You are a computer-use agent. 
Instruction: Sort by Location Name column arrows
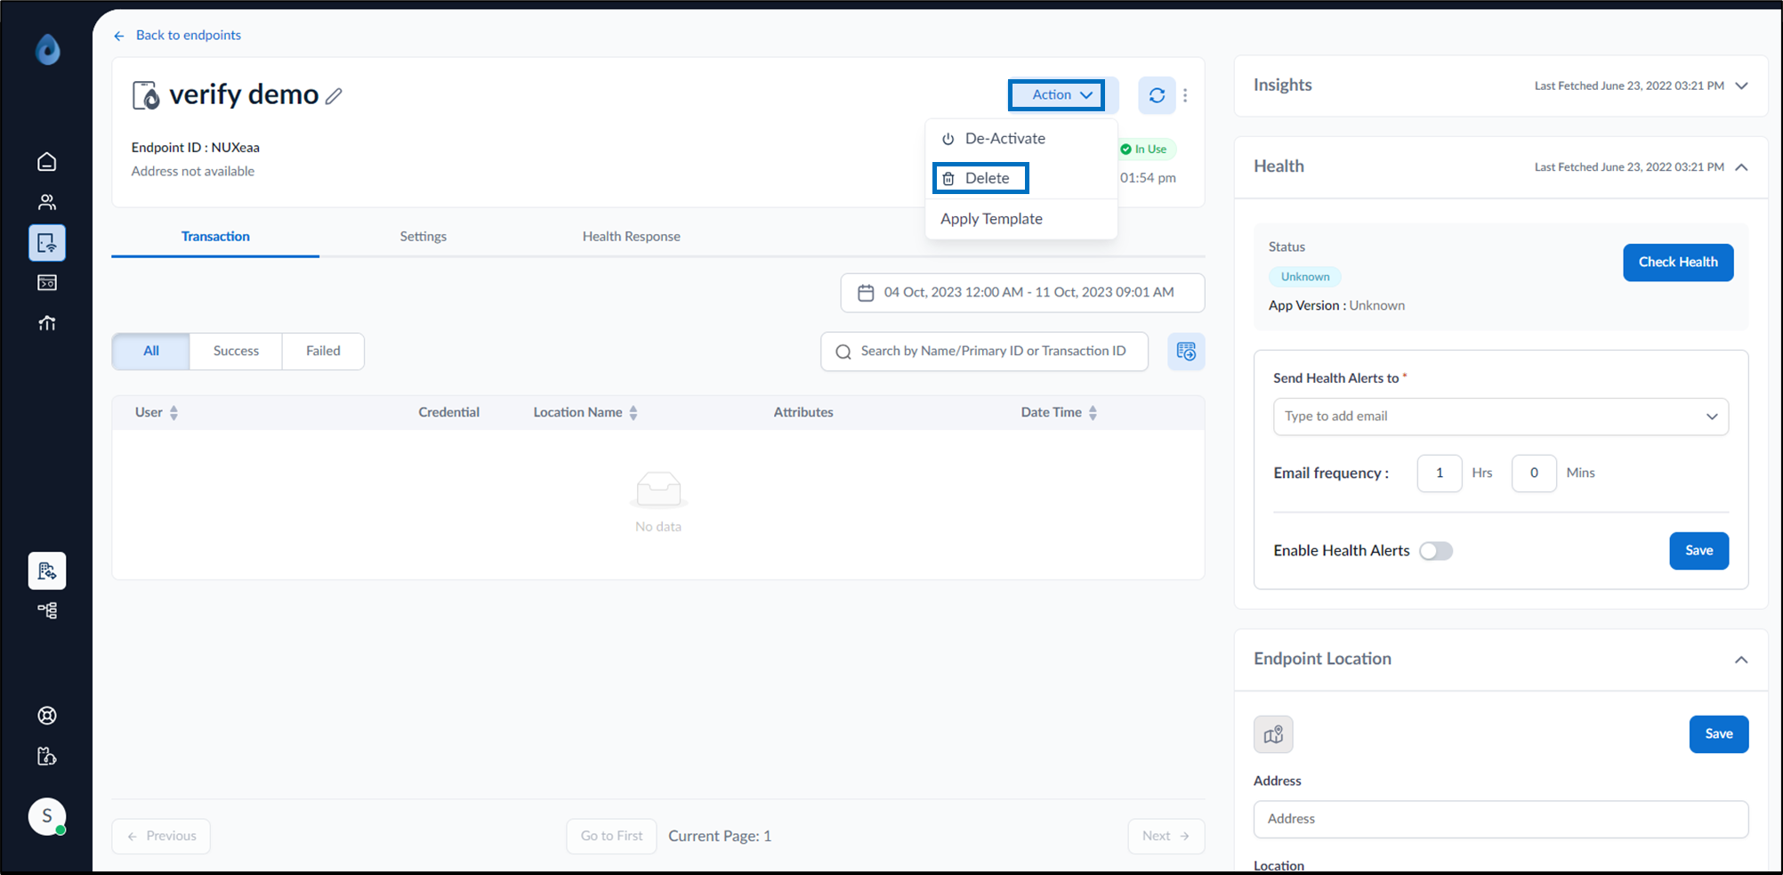(x=633, y=413)
